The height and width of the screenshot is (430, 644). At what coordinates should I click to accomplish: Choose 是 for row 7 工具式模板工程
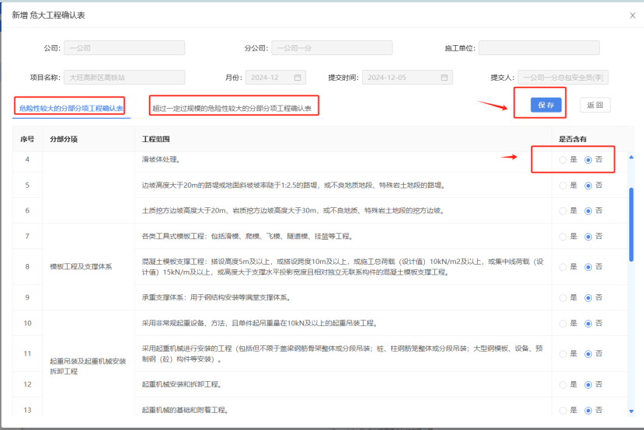pos(563,236)
